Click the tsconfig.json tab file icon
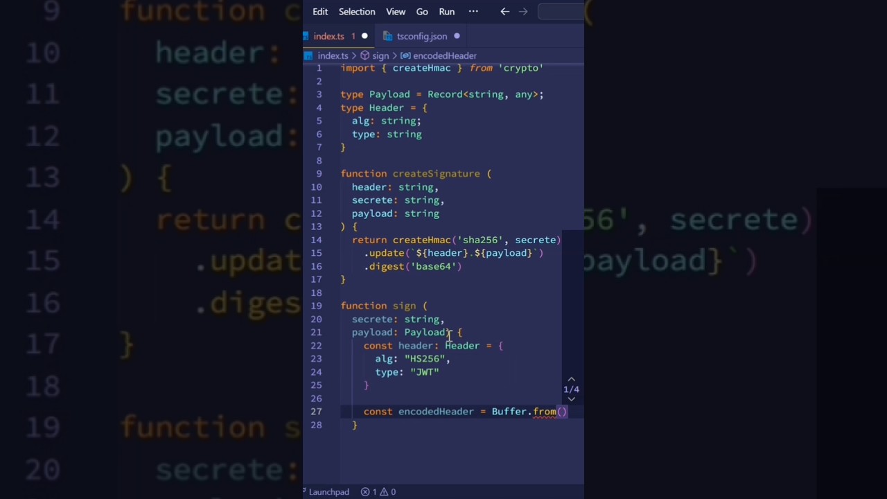The width and height of the screenshot is (887, 499). point(387,36)
